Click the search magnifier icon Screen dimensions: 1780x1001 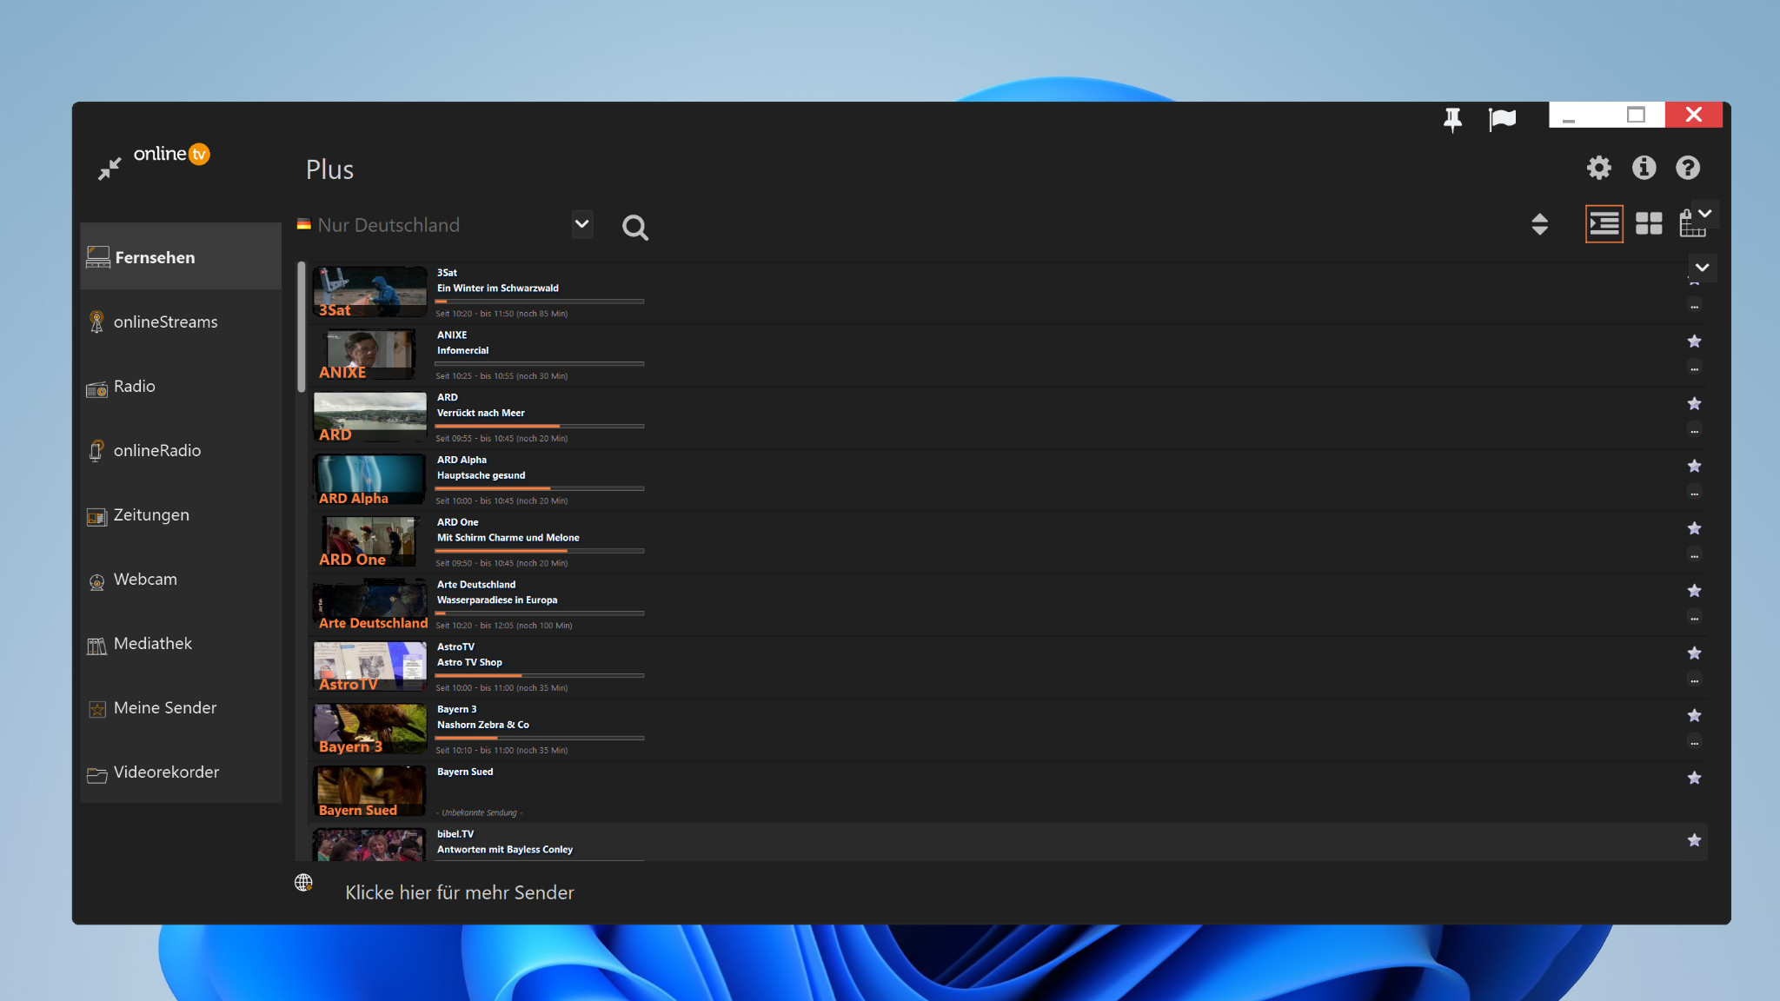635,228
